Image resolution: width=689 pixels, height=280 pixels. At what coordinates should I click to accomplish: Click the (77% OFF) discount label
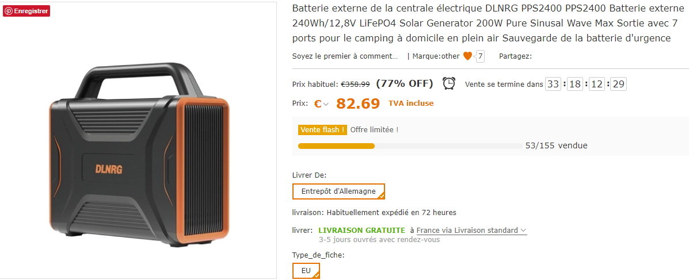(404, 83)
